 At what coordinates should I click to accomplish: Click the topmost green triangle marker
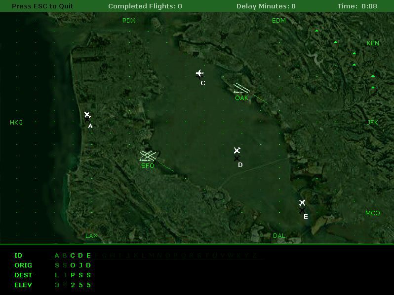click(317, 31)
